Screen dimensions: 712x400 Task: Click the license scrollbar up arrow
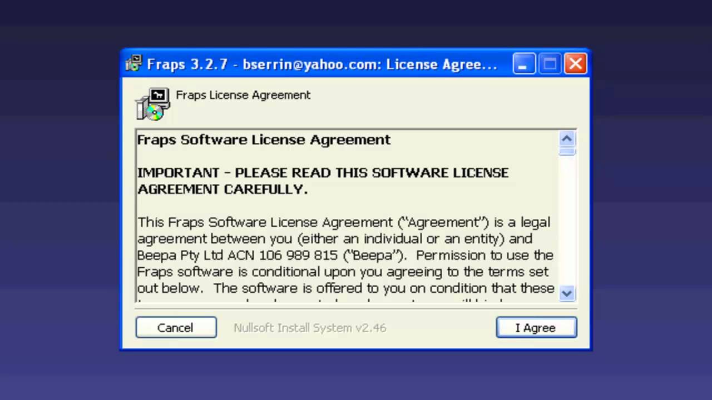(567, 139)
